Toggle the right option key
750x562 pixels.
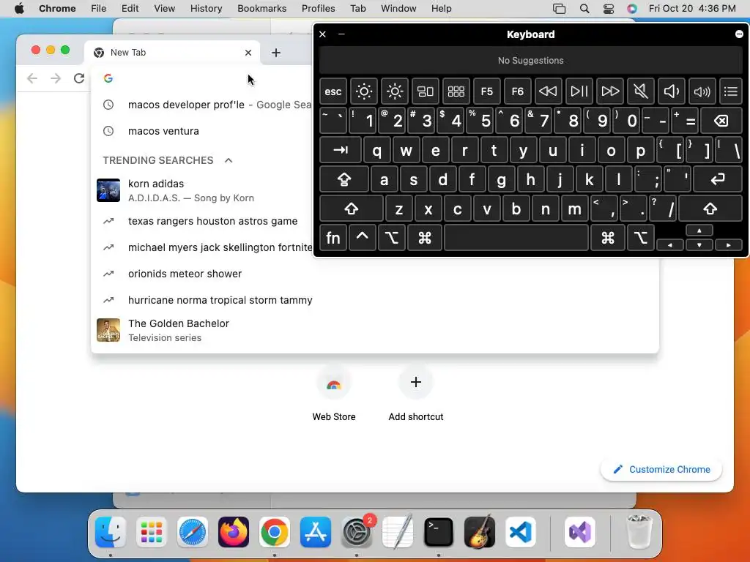point(641,238)
